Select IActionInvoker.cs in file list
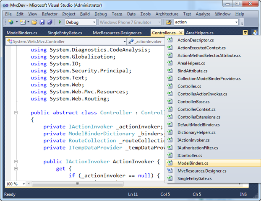Viewport: 261px width, 201px height. pyautogui.click(x=214, y=140)
